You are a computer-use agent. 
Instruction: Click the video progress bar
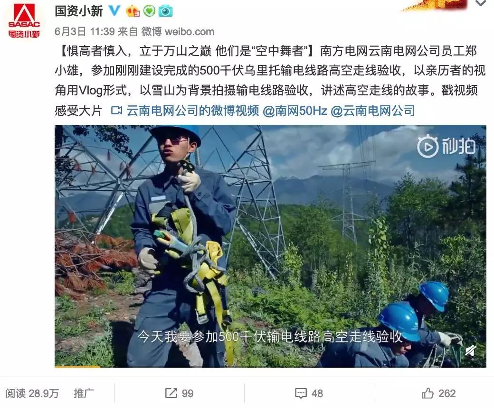pyautogui.click(x=270, y=366)
